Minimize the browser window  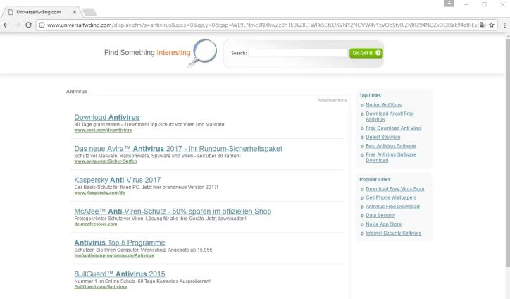(x=466, y=4)
